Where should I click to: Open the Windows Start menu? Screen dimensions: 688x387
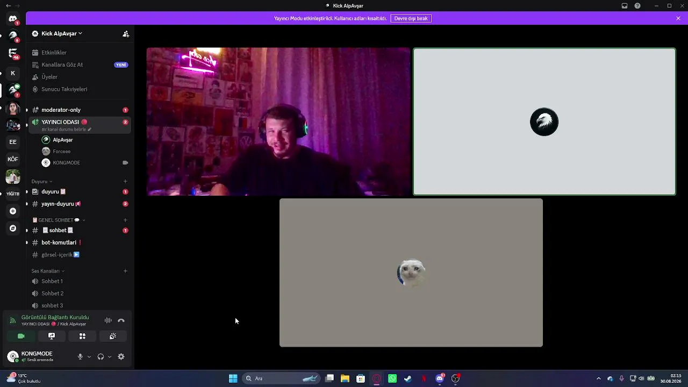233,378
